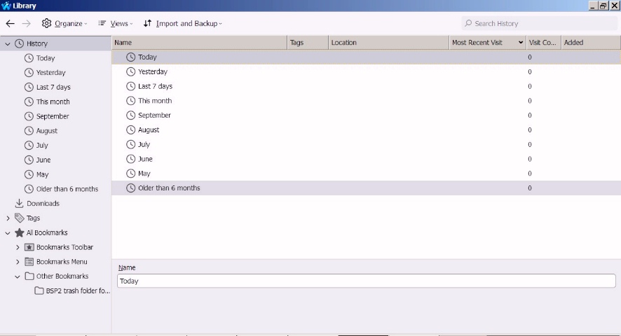Viewport: 621px width, 336px height.
Task: Open the Organize gear menu
Action: click(64, 24)
